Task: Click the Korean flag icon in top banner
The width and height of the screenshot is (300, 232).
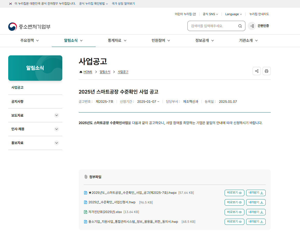Action: tap(11, 4)
